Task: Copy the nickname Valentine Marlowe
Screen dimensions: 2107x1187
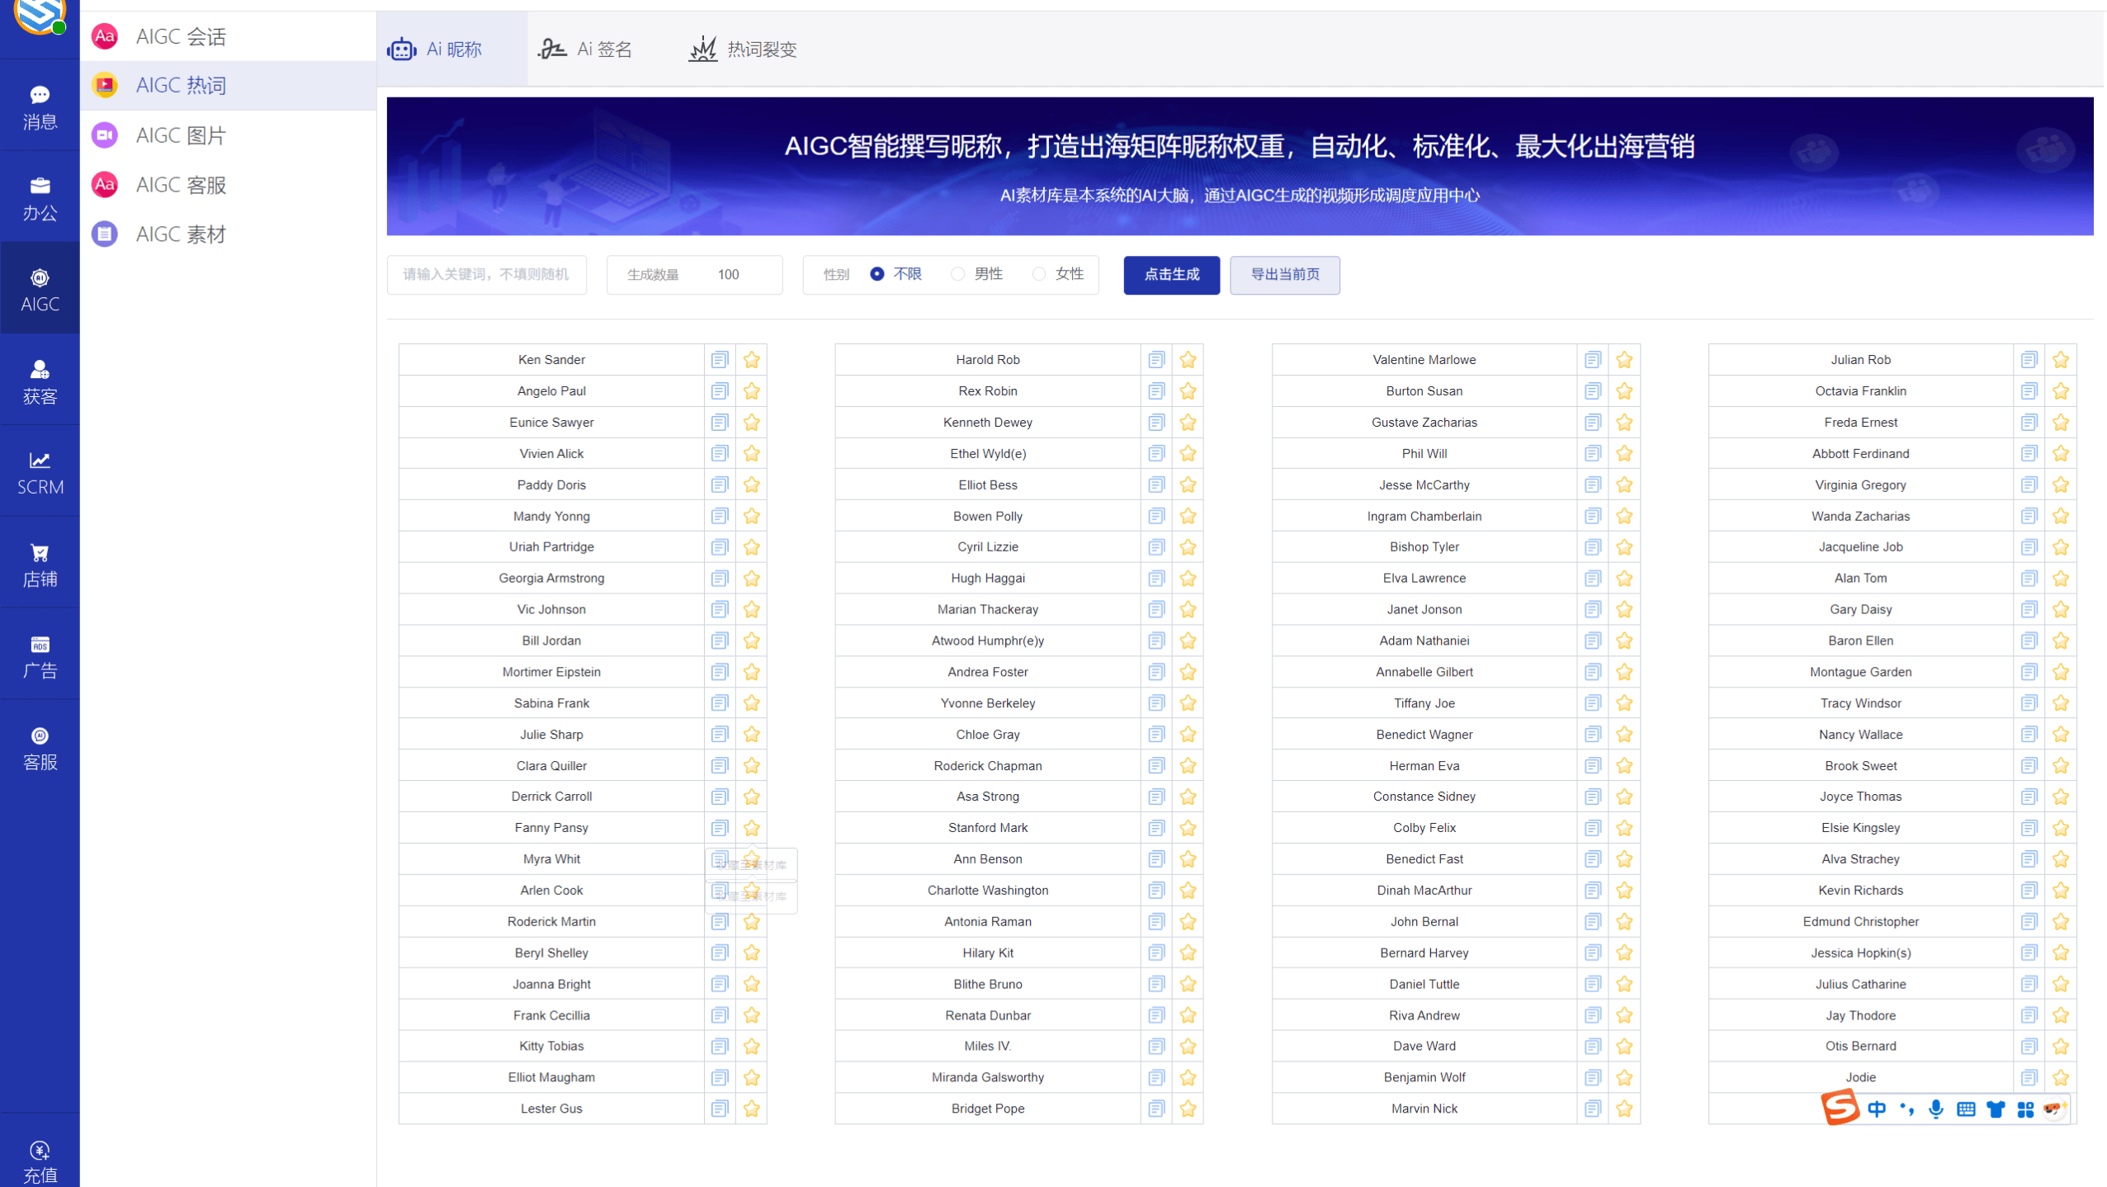Action: (x=1592, y=359)
